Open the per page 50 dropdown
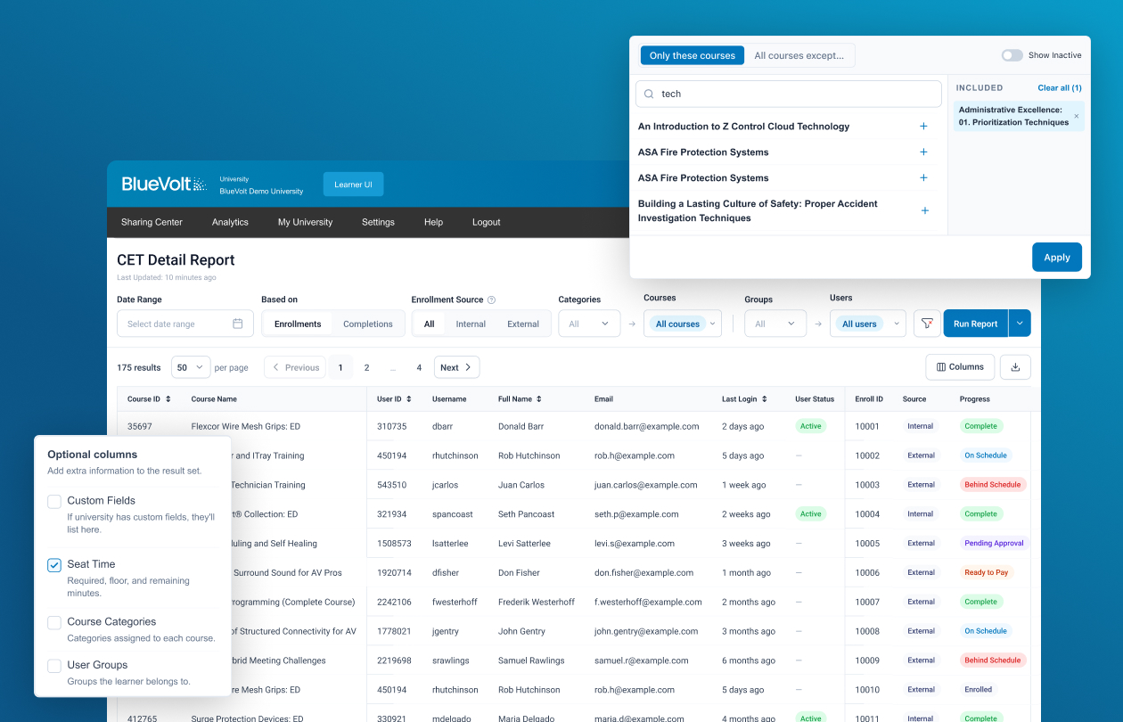 191,367
